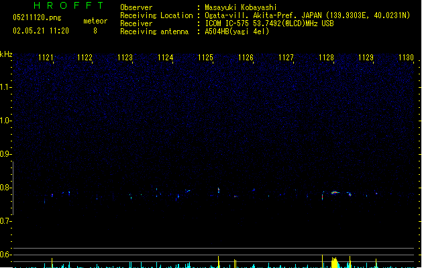Click the Receiver label
This screenshot has height=268, width=422.
click(136, 23)
